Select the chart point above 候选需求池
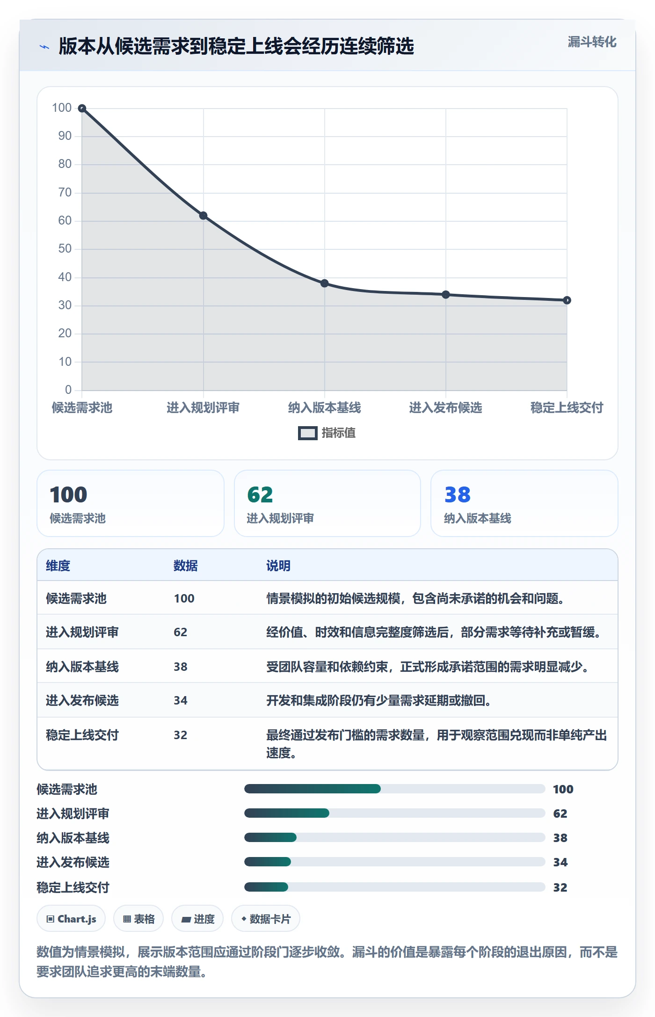The height and width of the screenshot is (1017, 655). tap(82, 109)
